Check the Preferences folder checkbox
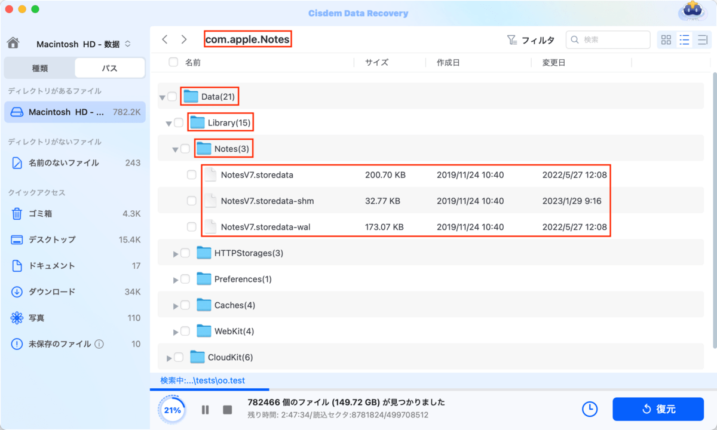This screenshot has width=717, height=430. pos(185,279)
